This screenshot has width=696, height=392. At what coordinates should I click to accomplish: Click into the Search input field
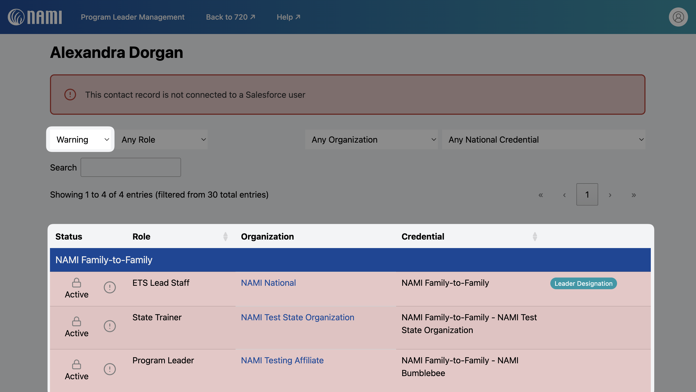point(131,167)
